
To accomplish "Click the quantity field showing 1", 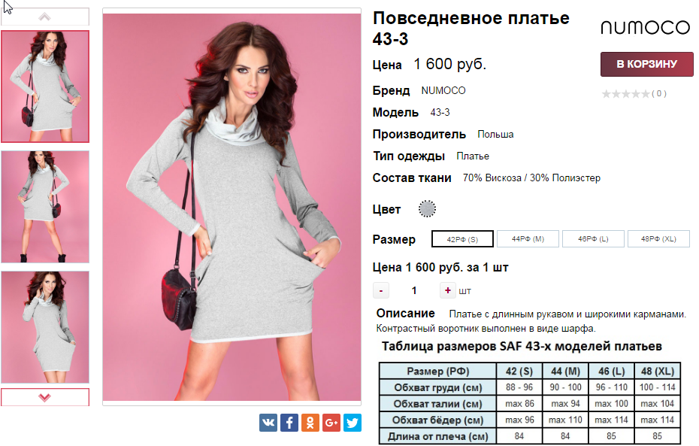I will tap(414, 290).
